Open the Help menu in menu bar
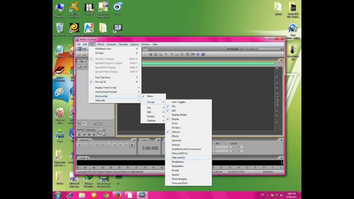354x199 pixels. (x=155, y=44)
